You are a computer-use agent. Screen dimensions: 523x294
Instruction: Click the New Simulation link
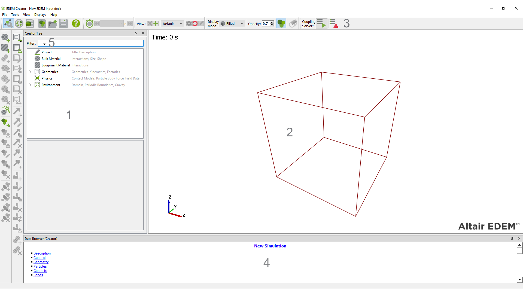(270, 246)
